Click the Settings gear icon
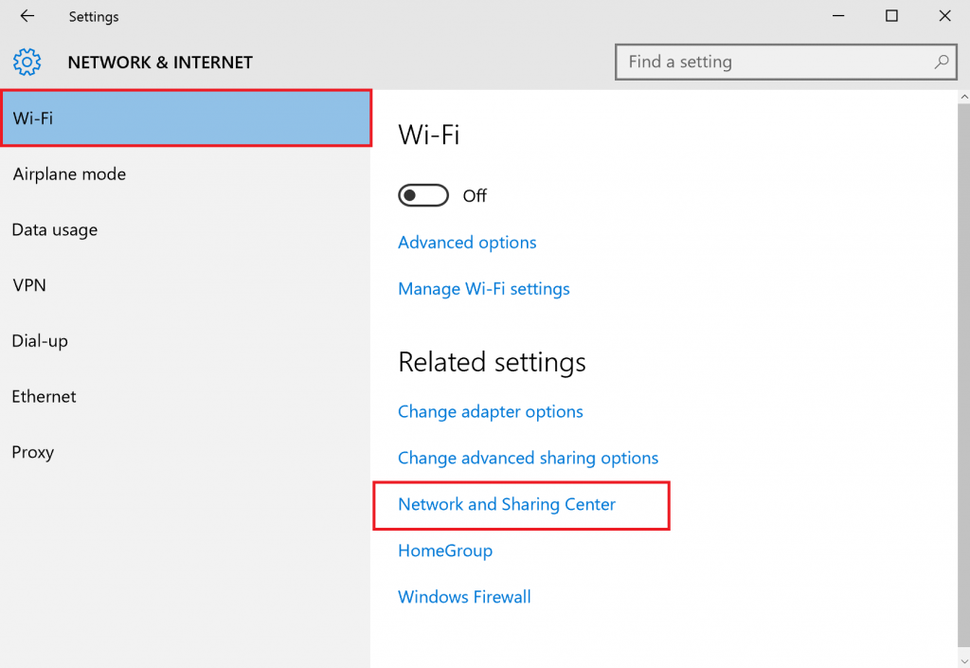The width and height of the screenshot is (970, 668). click(x=27, y=62)
